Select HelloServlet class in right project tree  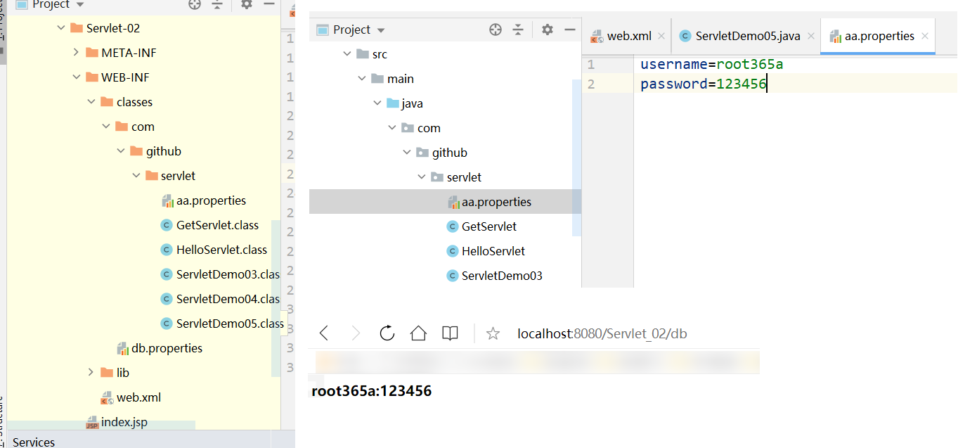[x=493, y=251]
